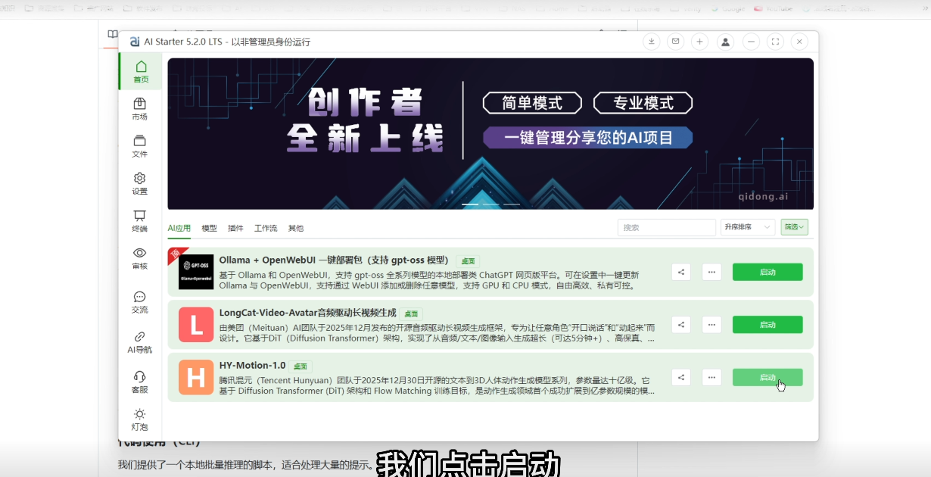Click the HY-Motion orange H app icon
Screen dimensions: 931x477
coord(196,377)
